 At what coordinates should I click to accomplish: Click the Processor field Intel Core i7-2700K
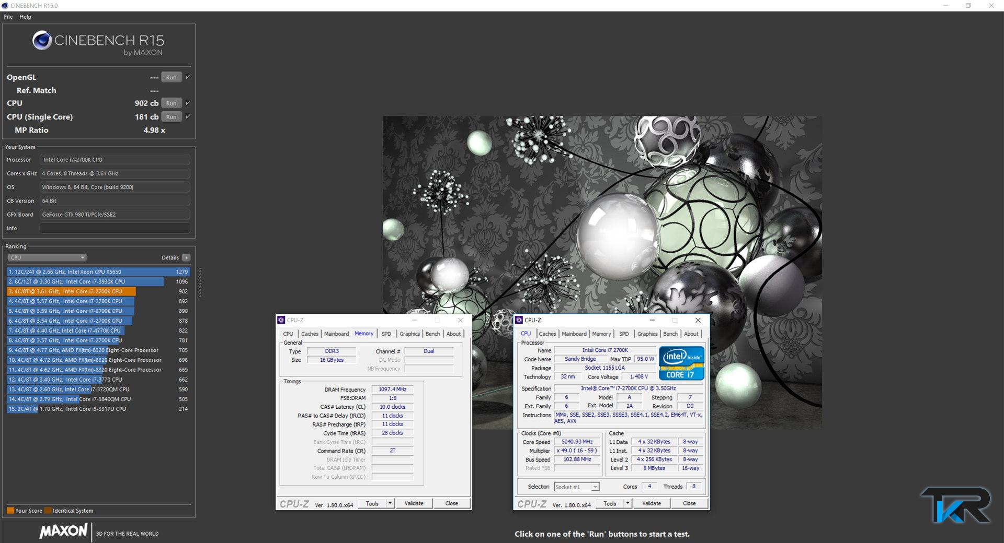coord(115,160)
